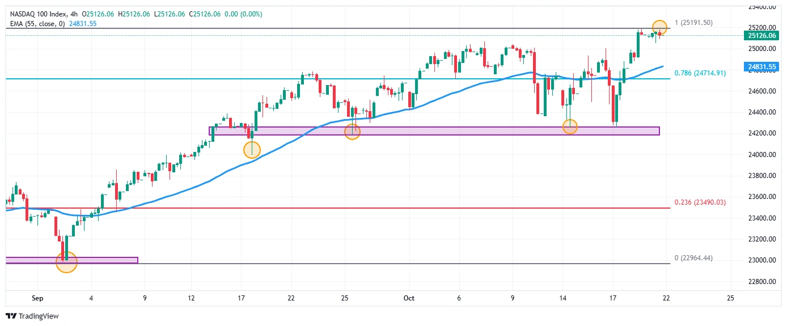This screenshot has width=787, height=326.
Task: Click the 0.786 (24714.91) Fibonacci label
Action: (x=700, y=73)
